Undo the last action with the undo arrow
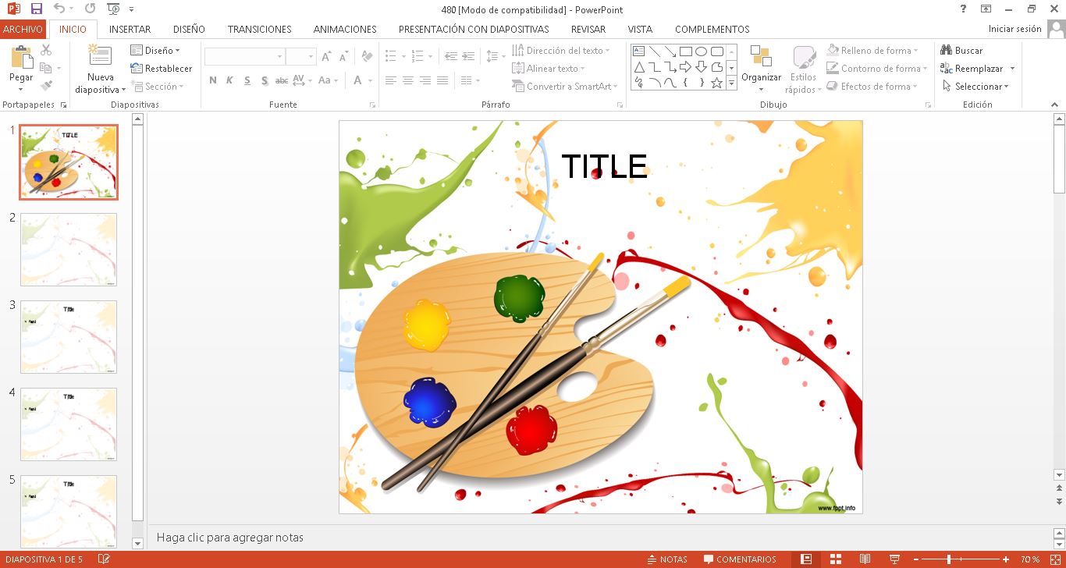This screenshot has height=568, width=1066. pos(59,9)
